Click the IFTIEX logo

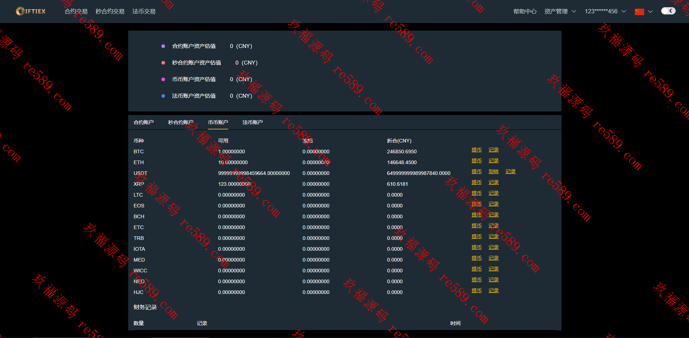(x=31, y=11)
